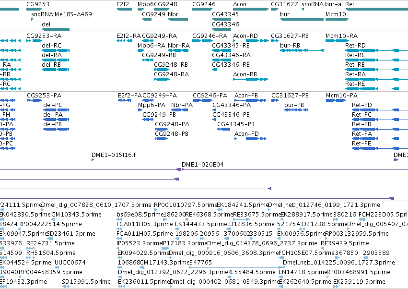Click transcript Acon-RB
Viewport: 408px width, 289px height.
click(250, 79)
